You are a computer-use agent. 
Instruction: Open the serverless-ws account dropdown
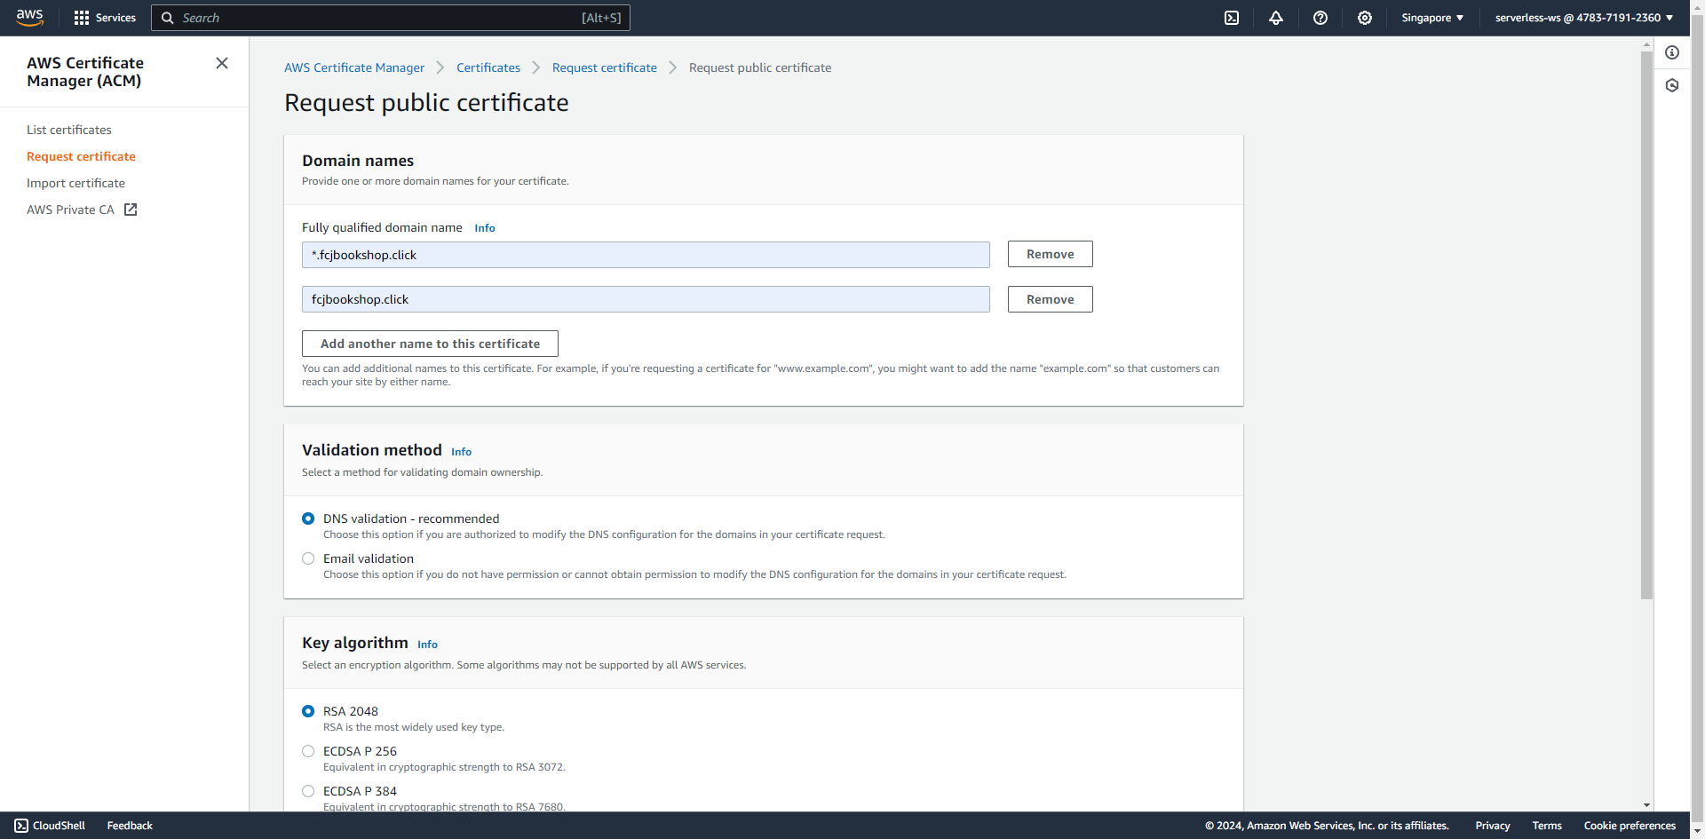[x=1584, y=18]
